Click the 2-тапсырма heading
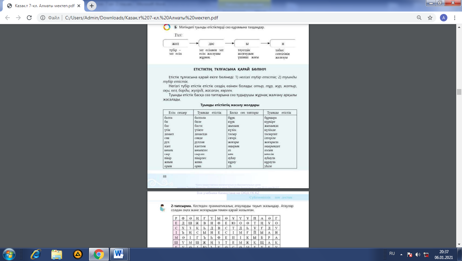The height and width of the screenshot is (261, 462). pyautogui.click(x=181, y=206)
